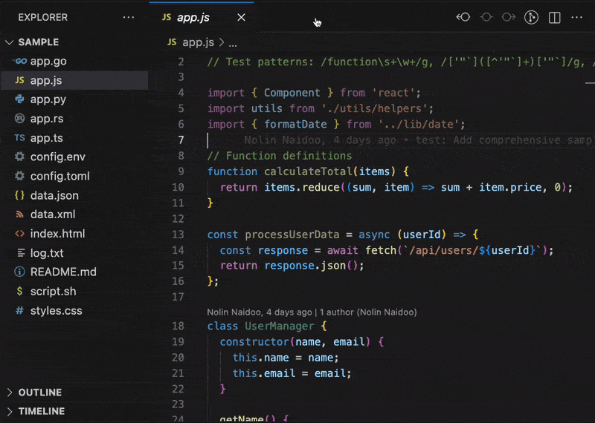
Task: Click the EXPLORER panel title
Action: click(43, 17)
